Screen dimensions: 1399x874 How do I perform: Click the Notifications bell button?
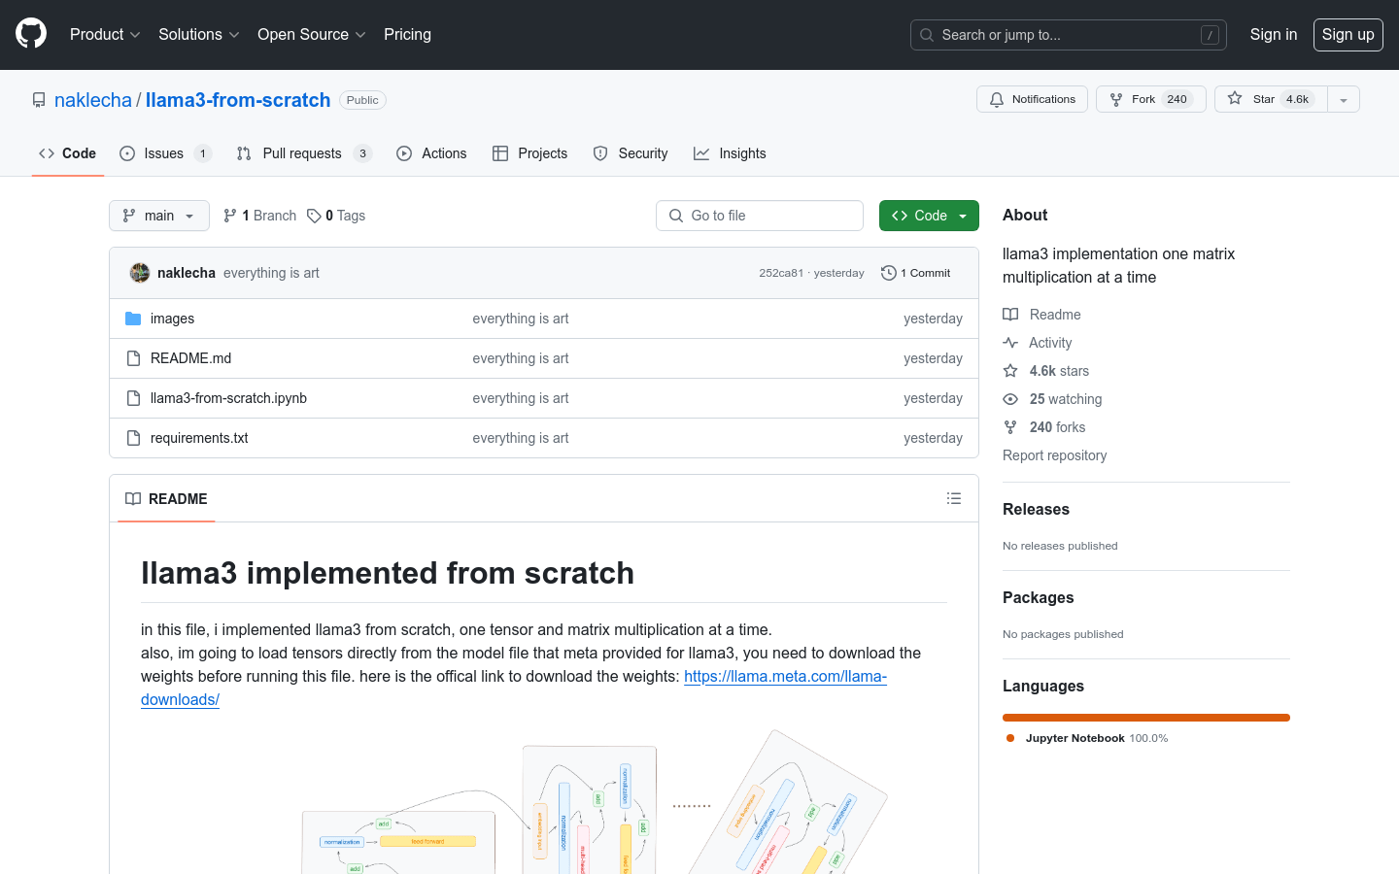coord(1032,99)
